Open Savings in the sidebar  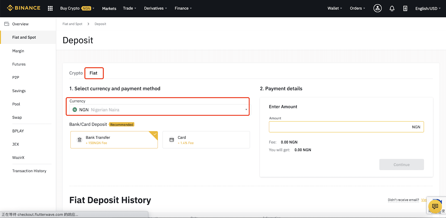click(x=19, y=91)
